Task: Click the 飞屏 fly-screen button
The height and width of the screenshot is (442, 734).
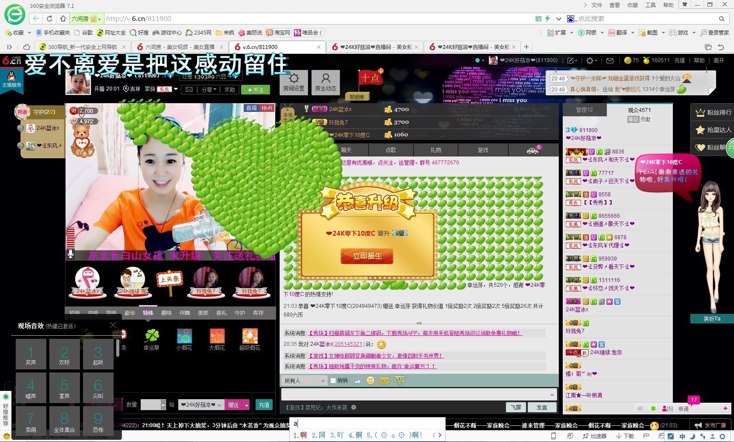Action: [x=516, y=407]
